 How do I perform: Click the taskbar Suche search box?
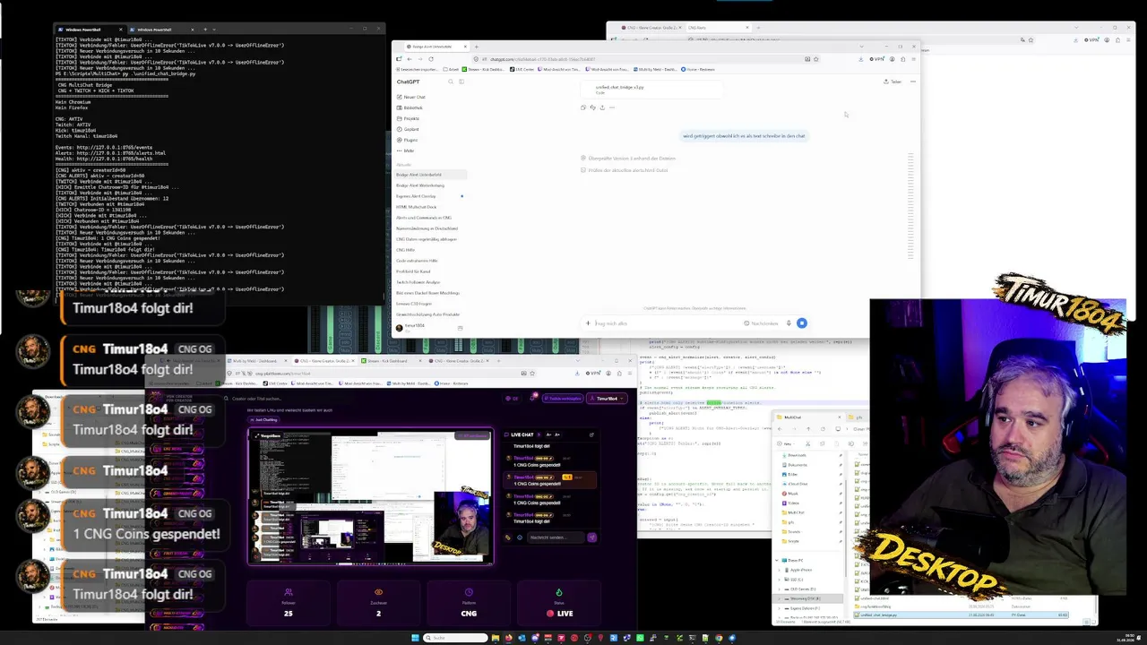455,638
